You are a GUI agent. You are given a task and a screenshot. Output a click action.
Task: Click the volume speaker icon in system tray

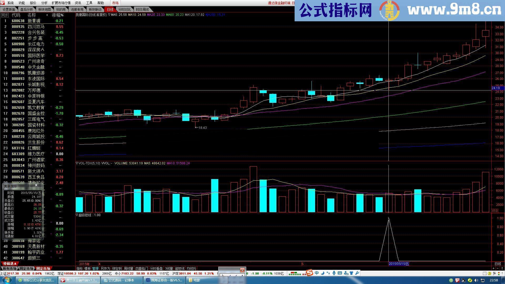(x=476, y=280)
